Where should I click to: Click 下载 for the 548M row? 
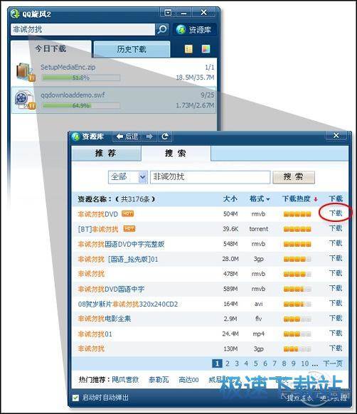pyautogui.click(x=336, y=243)
